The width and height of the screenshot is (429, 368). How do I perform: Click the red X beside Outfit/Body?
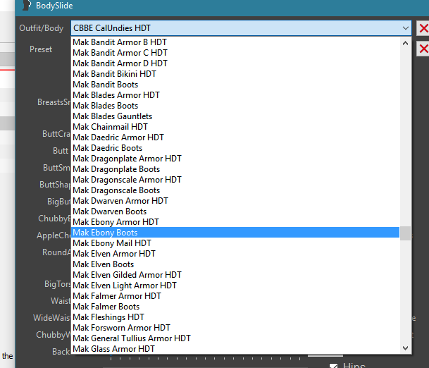tap(423, 28)
